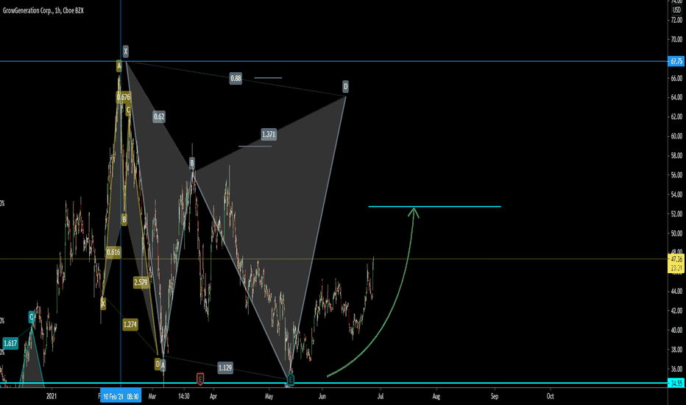Click the 64.00 price axis tick
Screen dimensions: 686x405
coord(676,97)
